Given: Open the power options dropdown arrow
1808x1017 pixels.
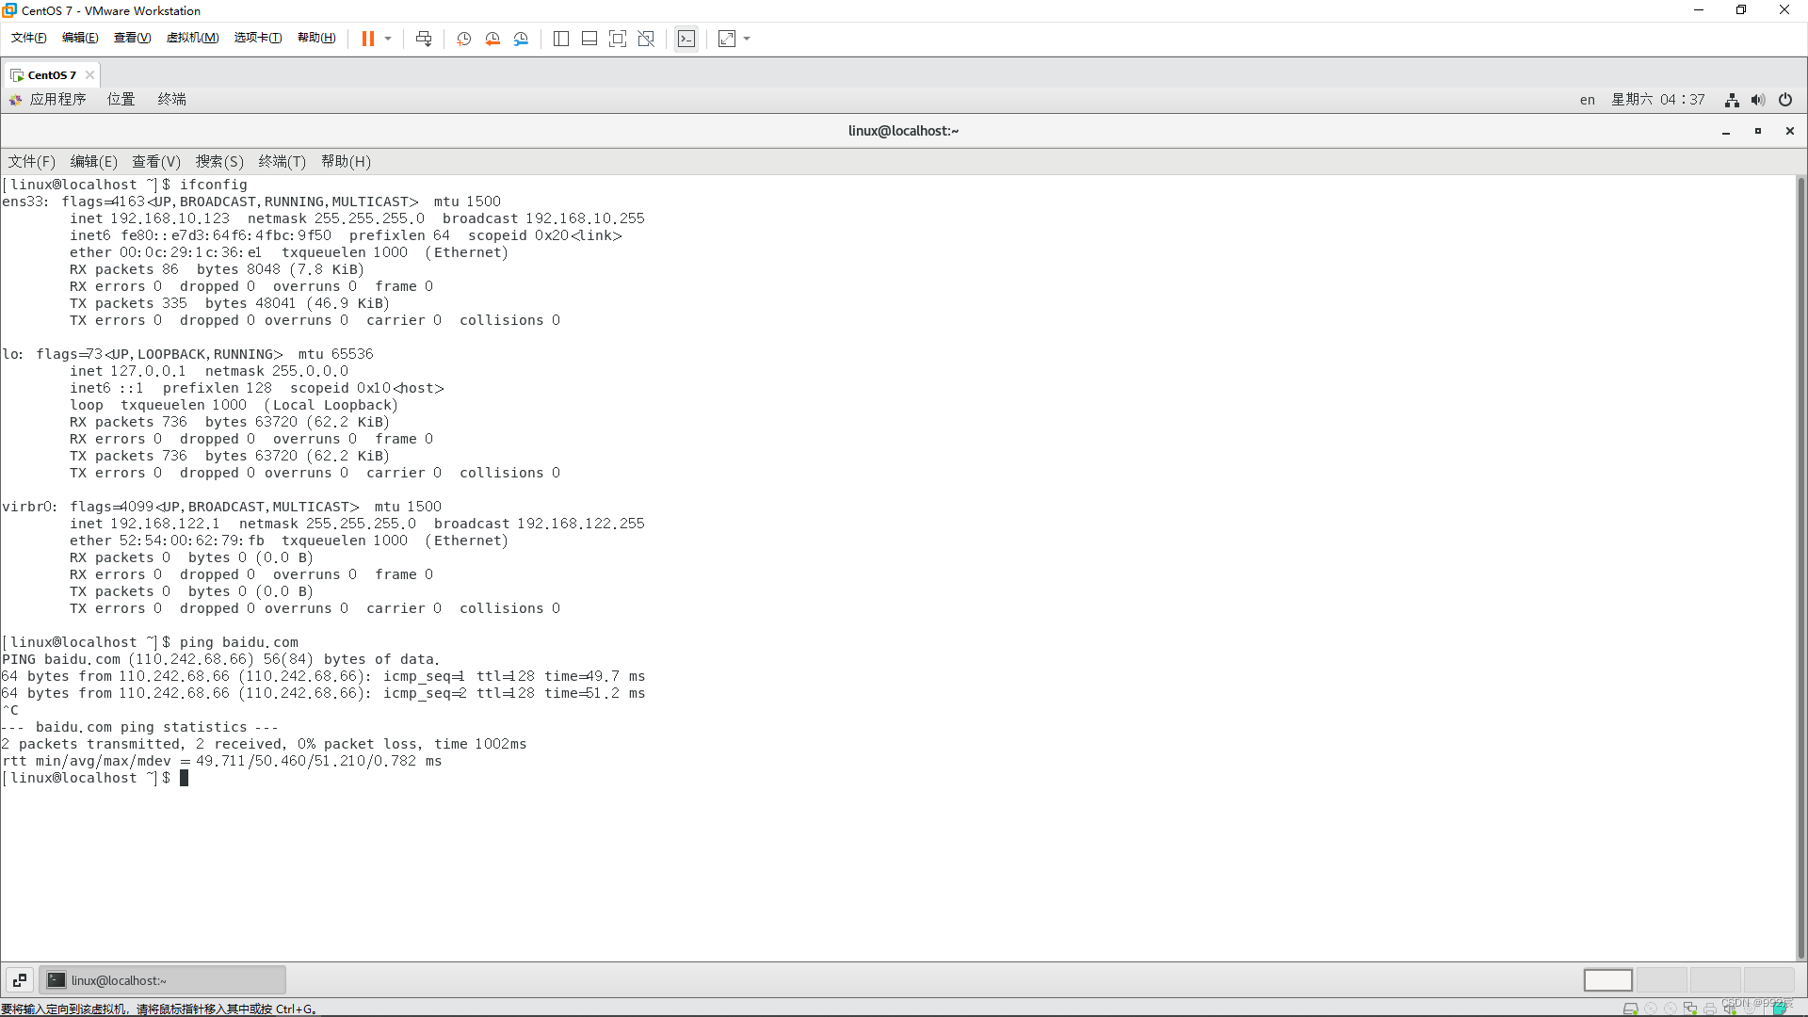Looking at the screenshot, I should 388,39.
